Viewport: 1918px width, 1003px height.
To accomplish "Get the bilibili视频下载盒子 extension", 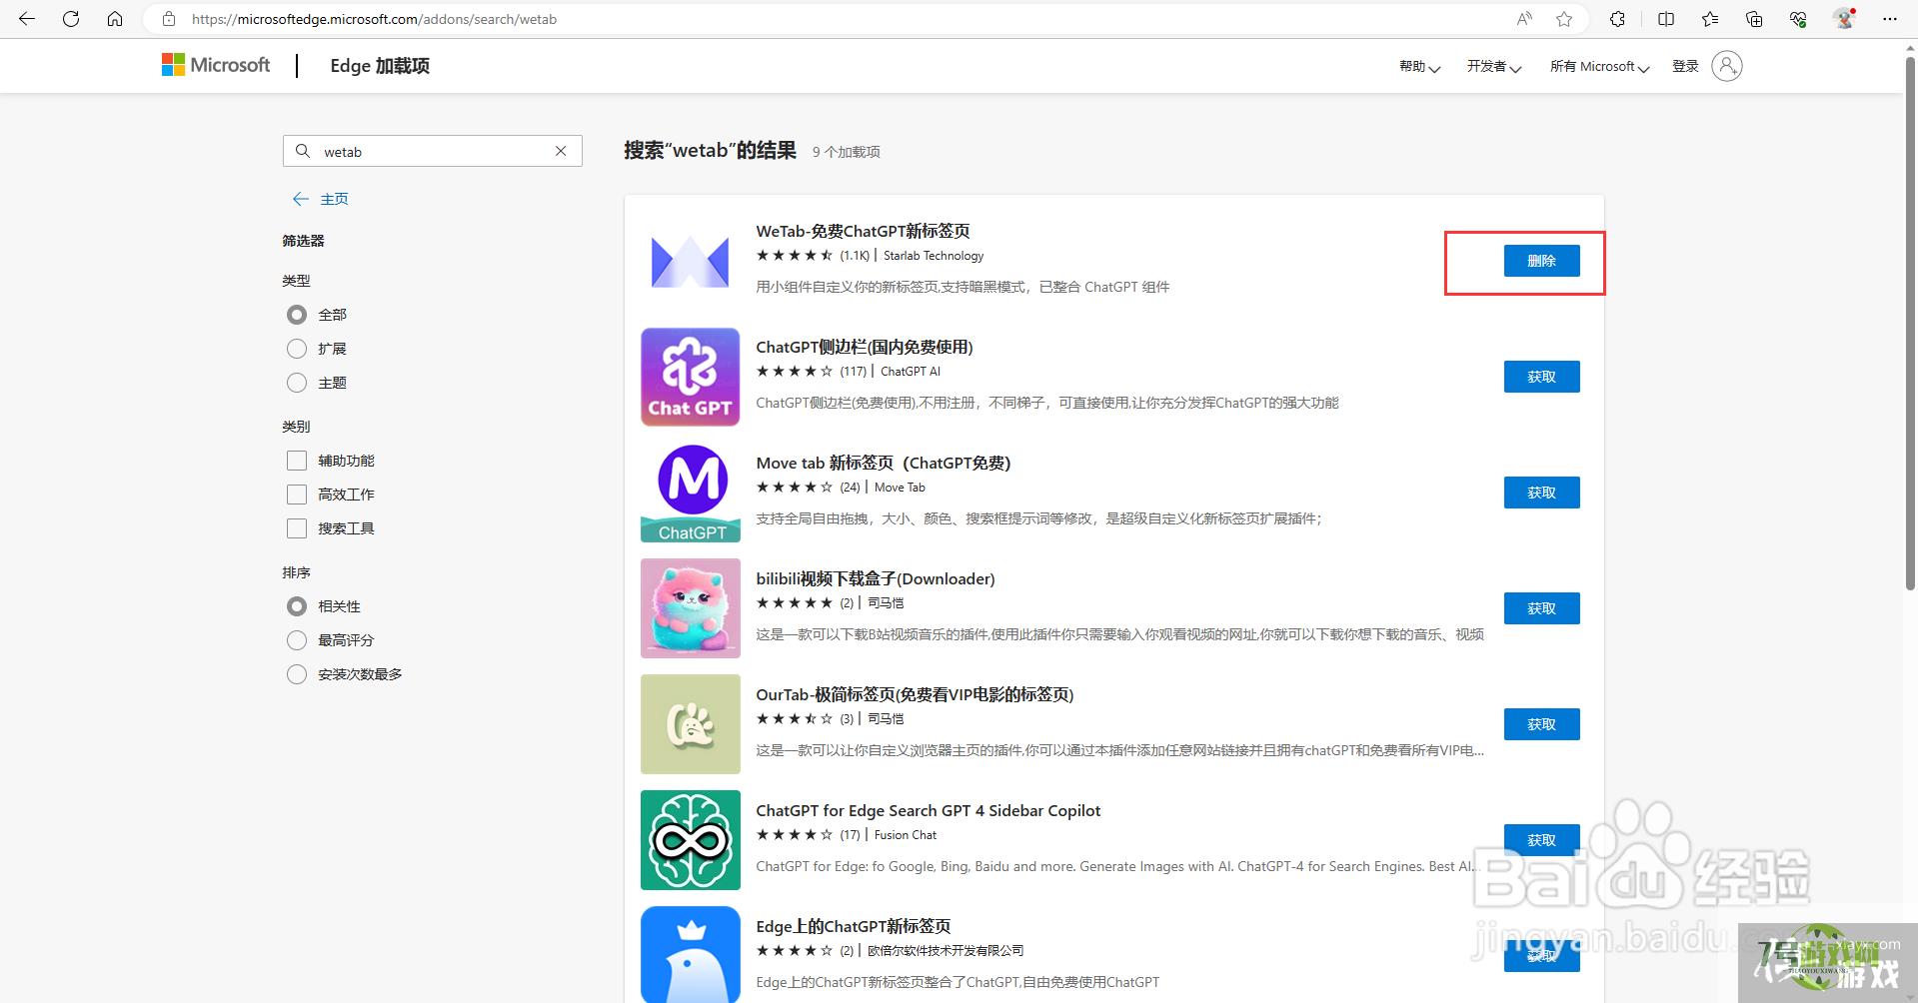I will point(1541,608).
